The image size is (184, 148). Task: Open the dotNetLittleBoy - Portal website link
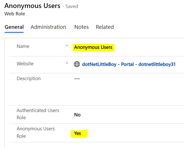tap(129, 64)
